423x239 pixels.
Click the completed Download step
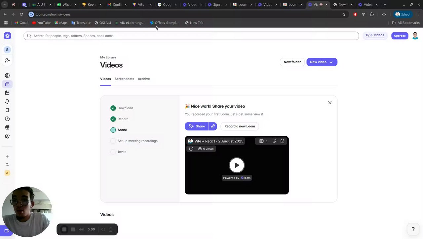click(x=122, y=108)
